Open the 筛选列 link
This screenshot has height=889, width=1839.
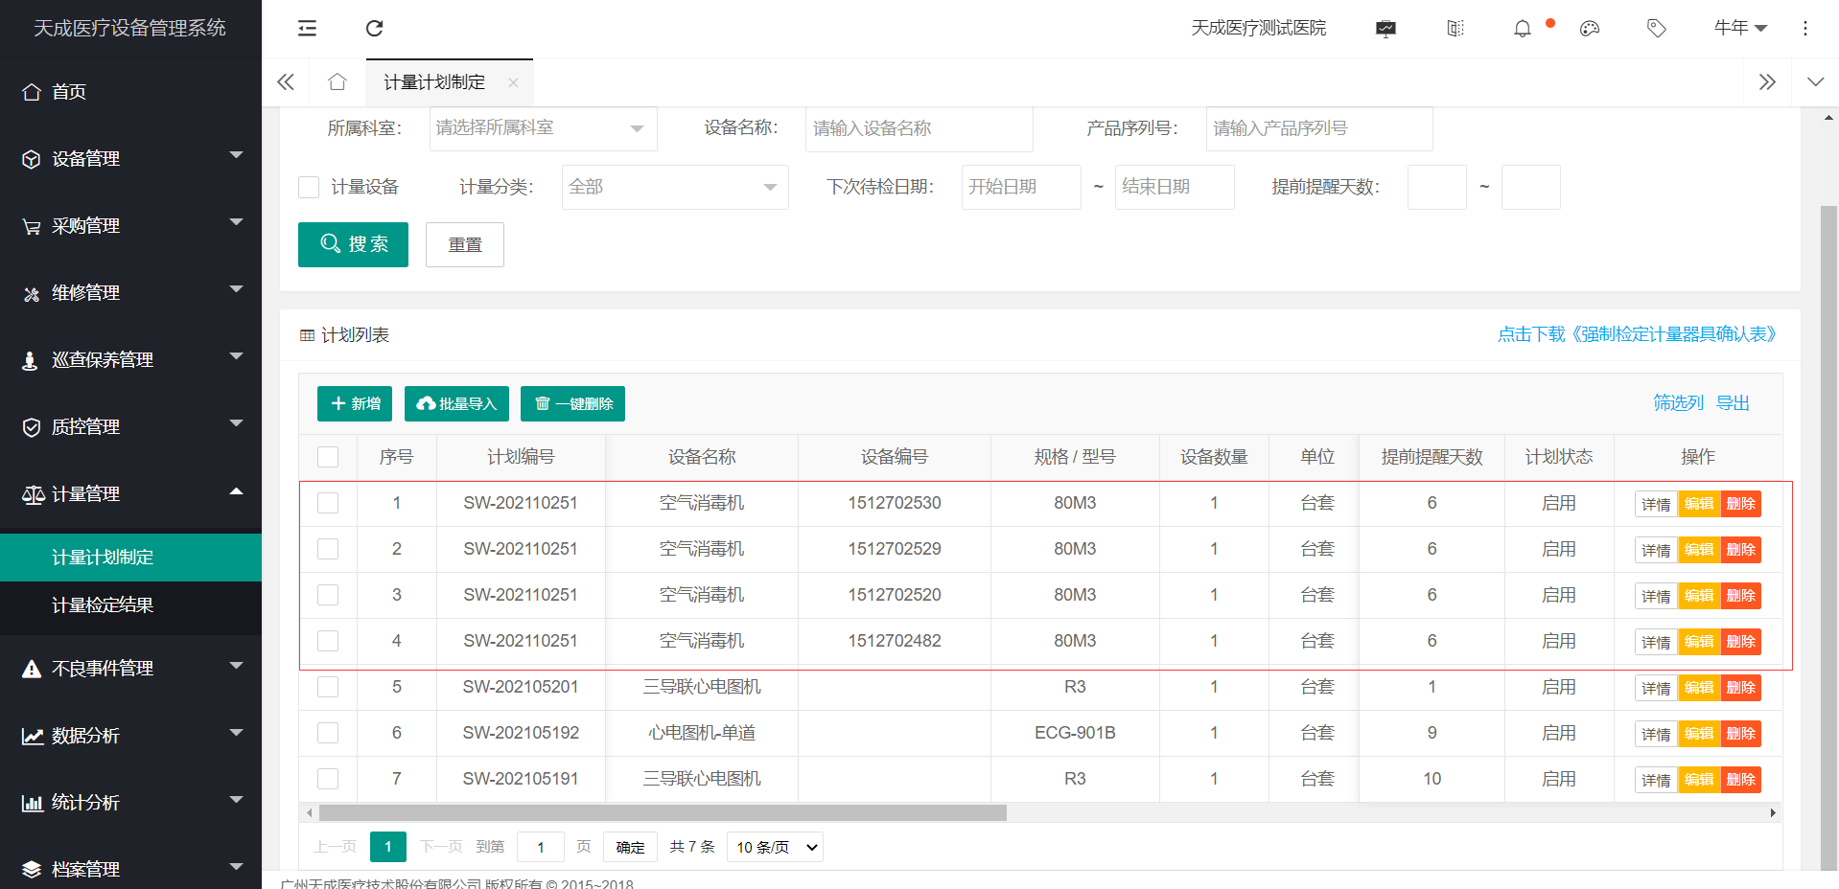click(1678, 403)
